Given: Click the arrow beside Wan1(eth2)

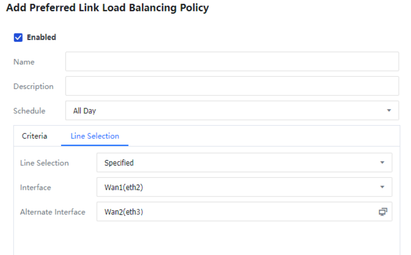Looking at the screenshot, I should point(382,187).
